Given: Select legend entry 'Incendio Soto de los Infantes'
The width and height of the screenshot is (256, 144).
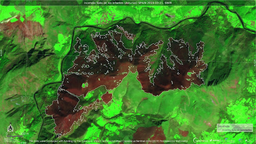Looking at the screenshot, I should click(237, 130).
